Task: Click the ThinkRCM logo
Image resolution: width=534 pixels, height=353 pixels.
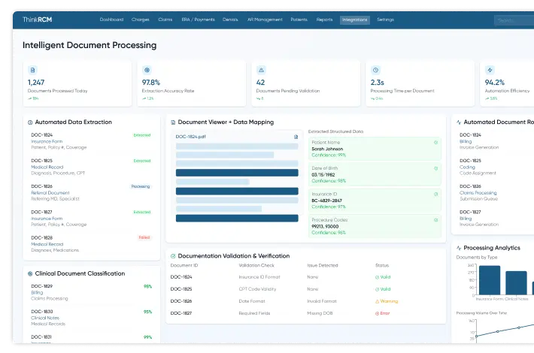Action: [37, 20]
